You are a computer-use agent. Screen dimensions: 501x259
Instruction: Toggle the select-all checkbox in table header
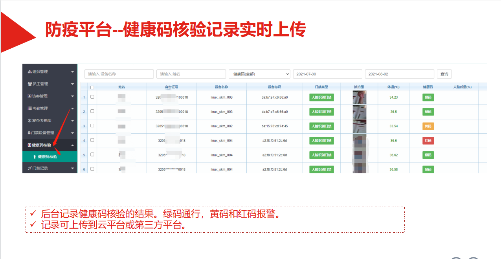pyautogui.click(x=92, y=87)
